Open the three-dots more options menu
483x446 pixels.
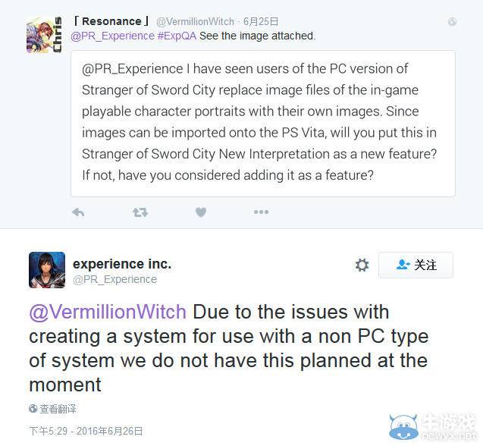(261, 212)
